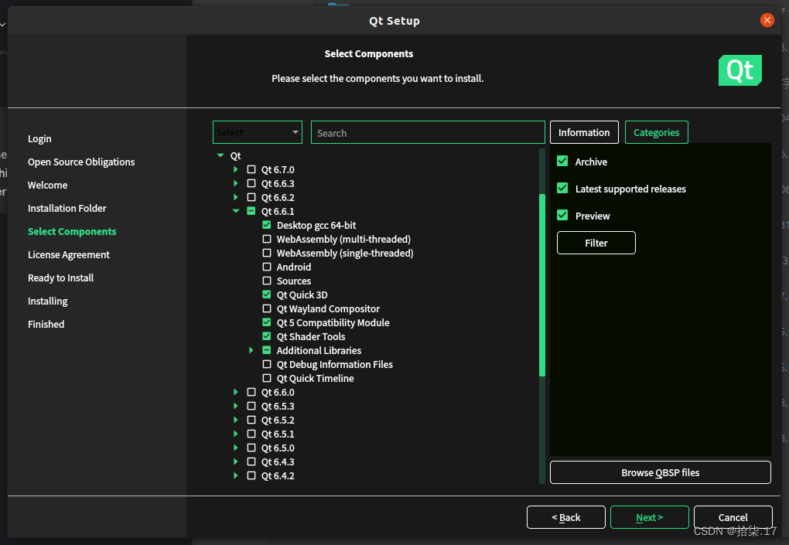The image size is (789, 545).
Task: Switch to the Categories tab
Action: 656,132
